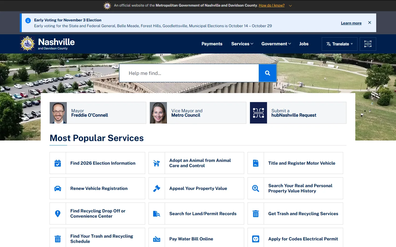Open Search for Land/Permit Records
The height and width of the screenshot is (247, 396).
pyautogui.click(x=203, y=214)
